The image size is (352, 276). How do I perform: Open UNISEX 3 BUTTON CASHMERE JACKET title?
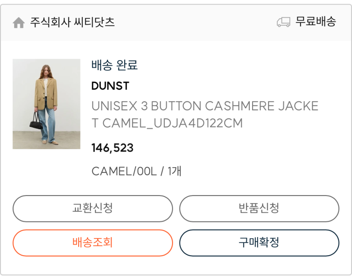[205, 106]
